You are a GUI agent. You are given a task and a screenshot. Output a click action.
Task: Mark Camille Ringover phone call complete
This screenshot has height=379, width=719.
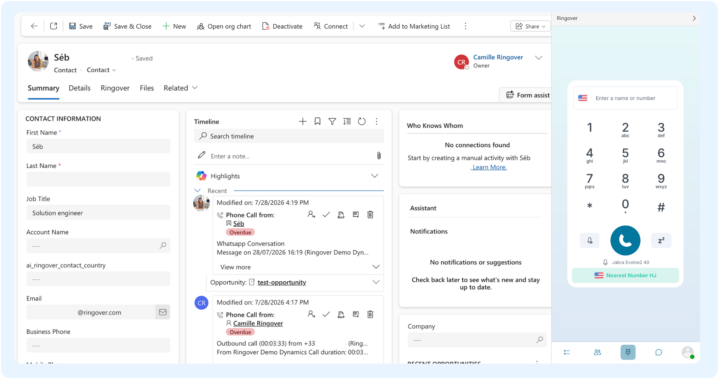326,314
